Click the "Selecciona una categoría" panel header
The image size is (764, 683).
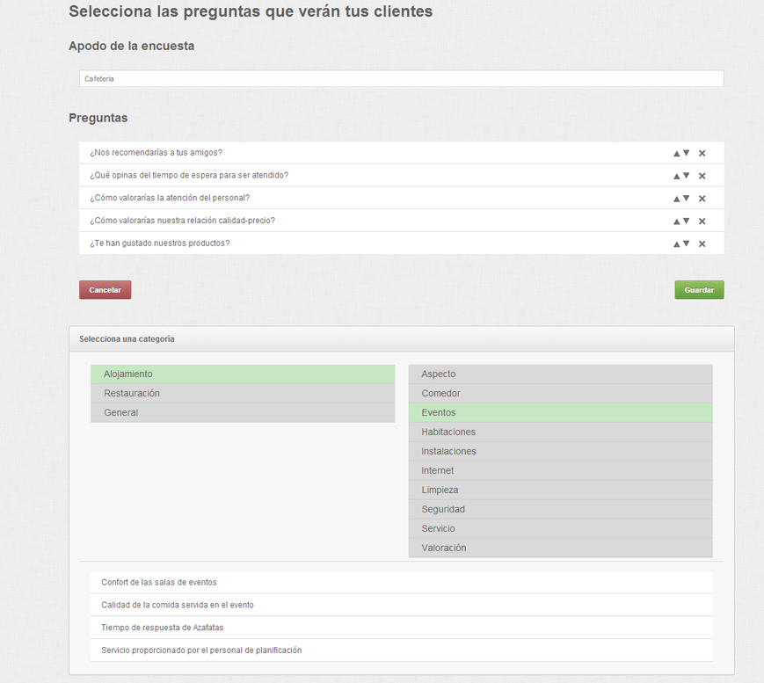(401, 338)
